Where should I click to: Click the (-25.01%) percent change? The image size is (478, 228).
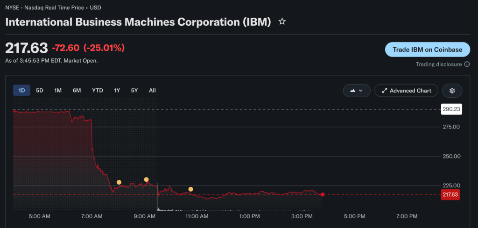pyautogui.click(x=104, y=48)
